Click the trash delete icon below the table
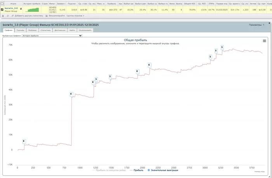 [3, 16]
